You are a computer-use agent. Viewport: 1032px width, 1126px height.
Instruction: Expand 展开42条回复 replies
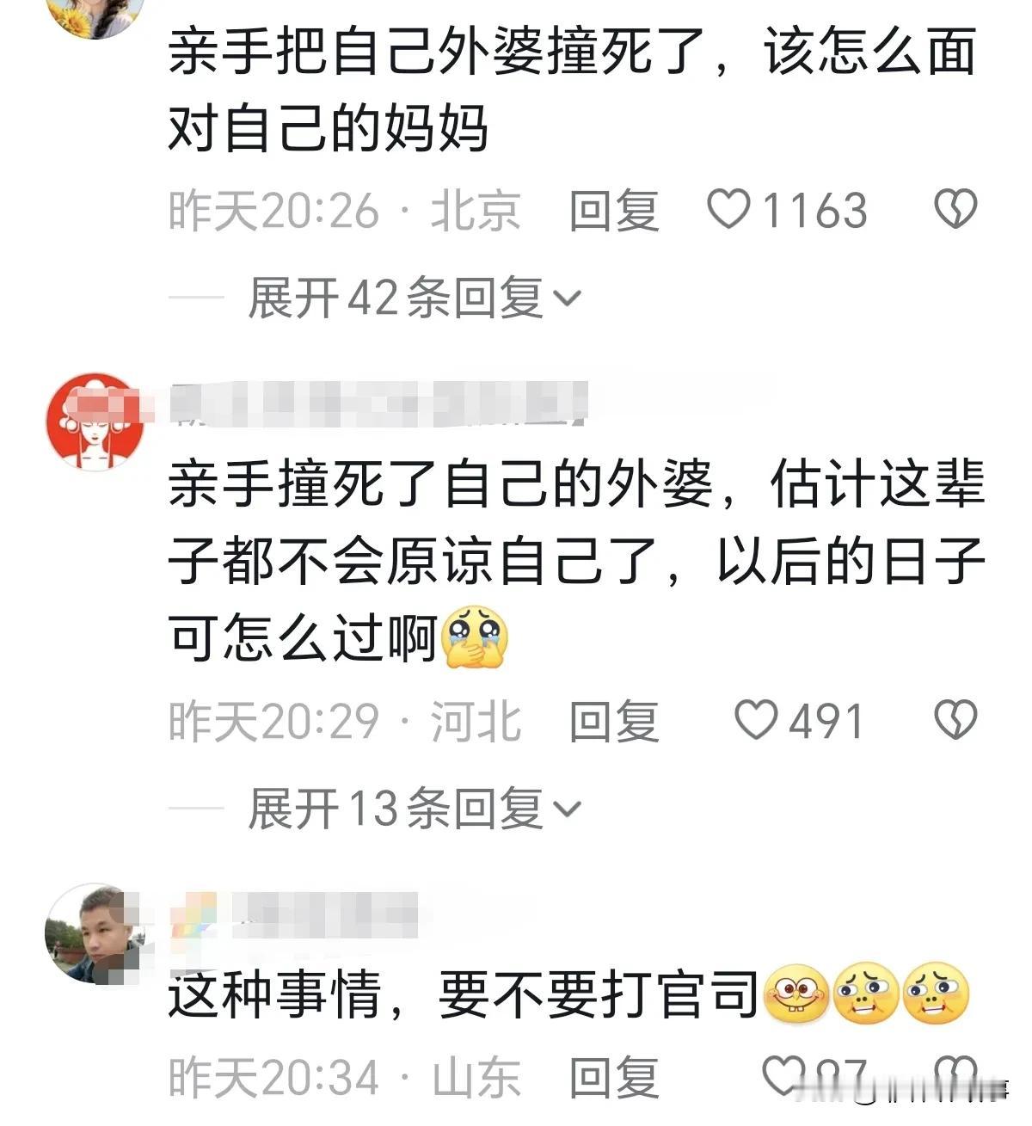pyautogui.click(x=415, y=298)
